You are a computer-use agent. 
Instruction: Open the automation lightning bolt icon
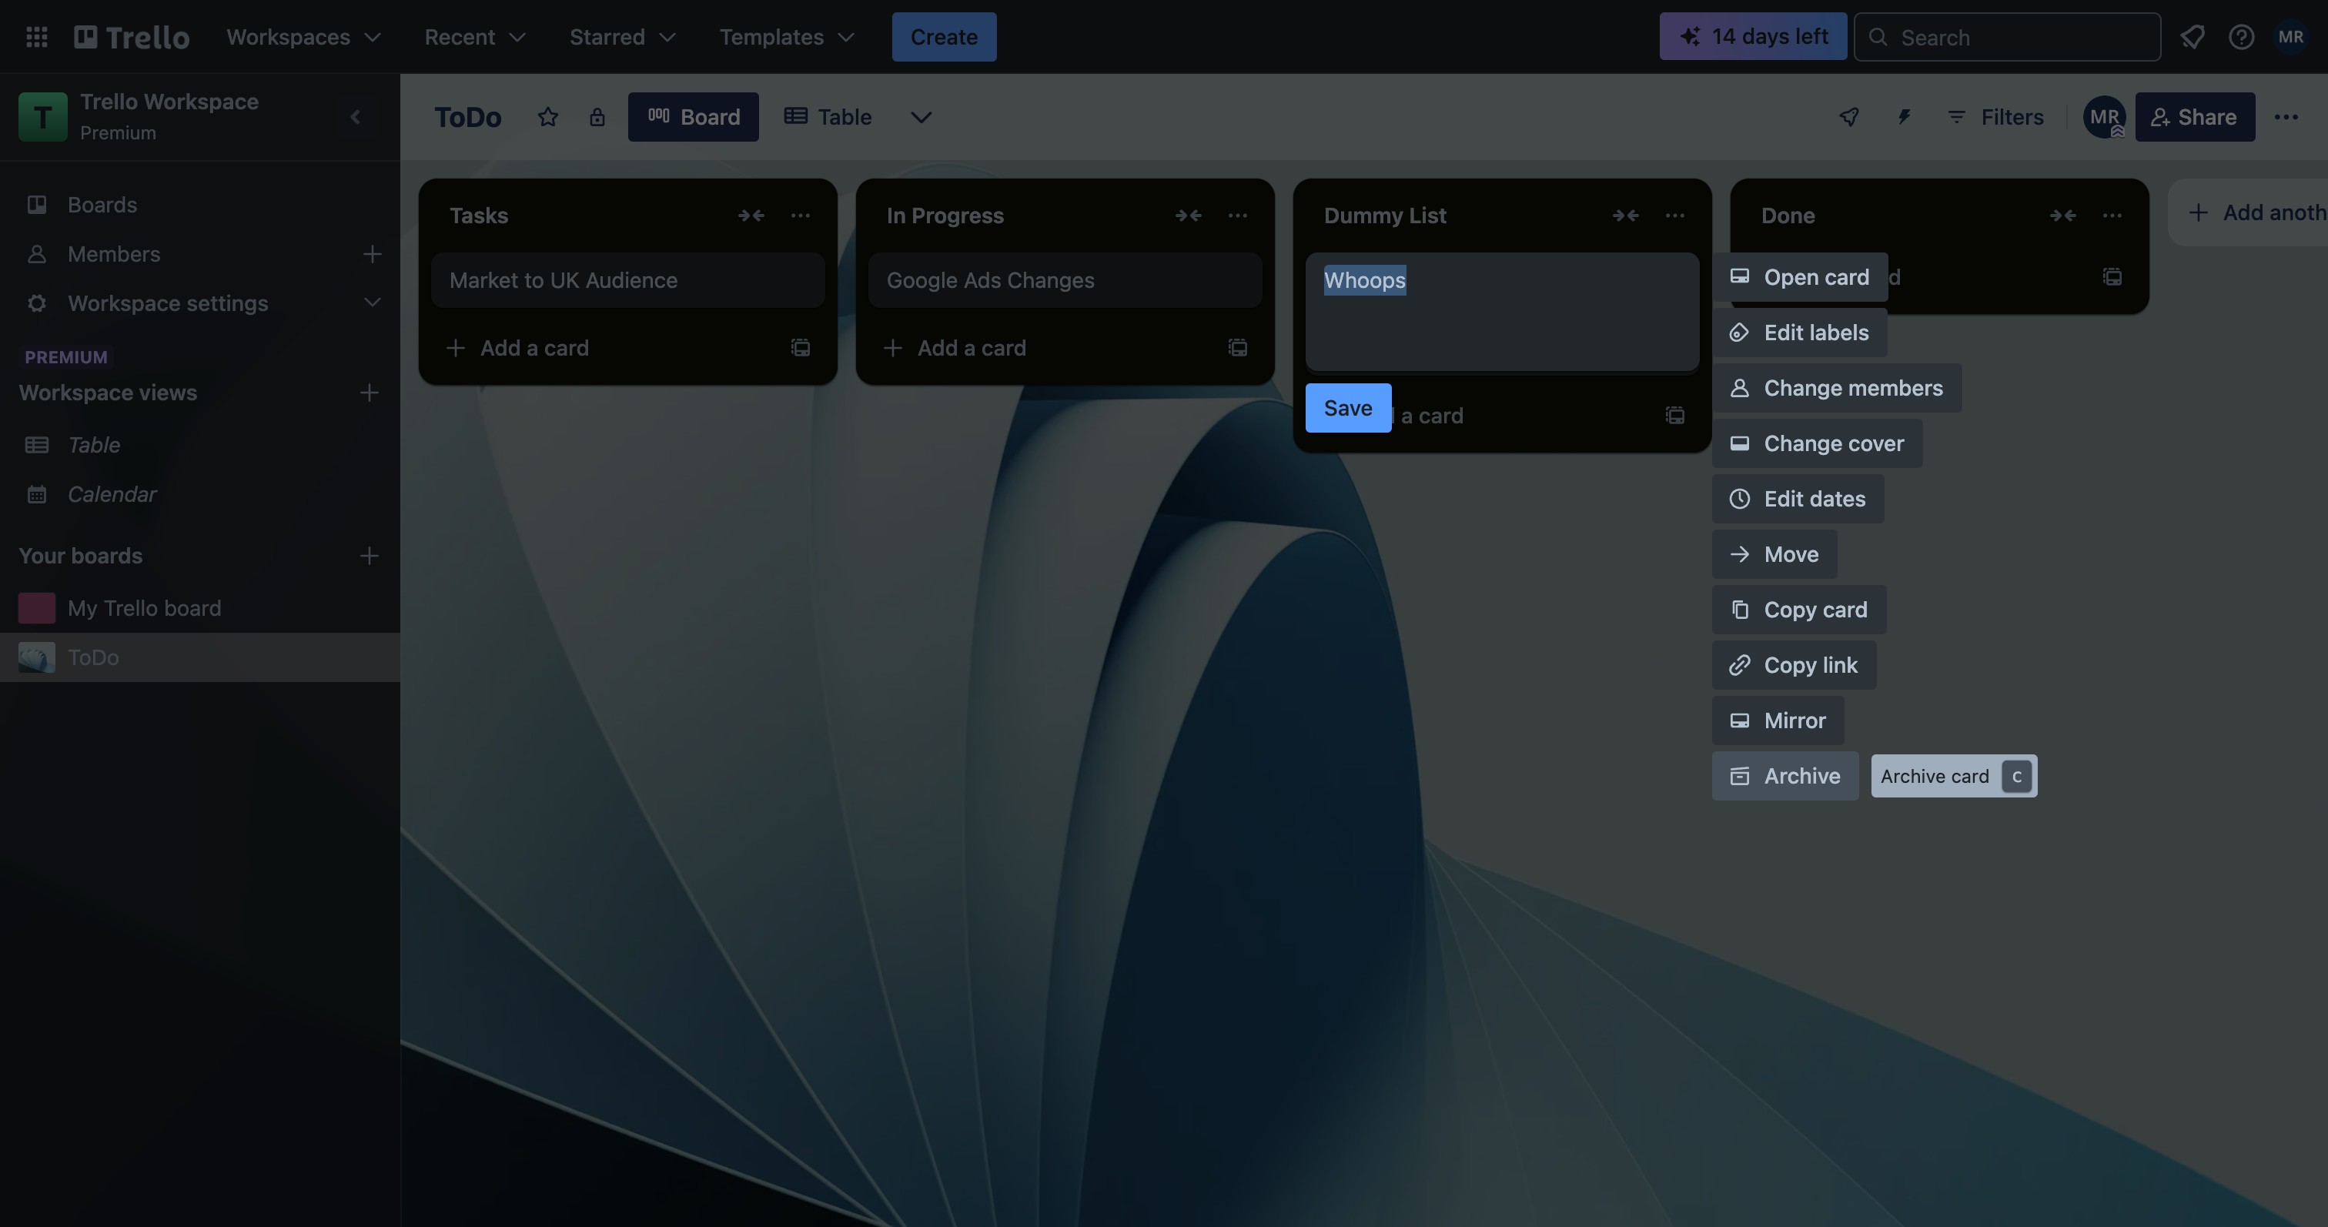[1904, 116]
